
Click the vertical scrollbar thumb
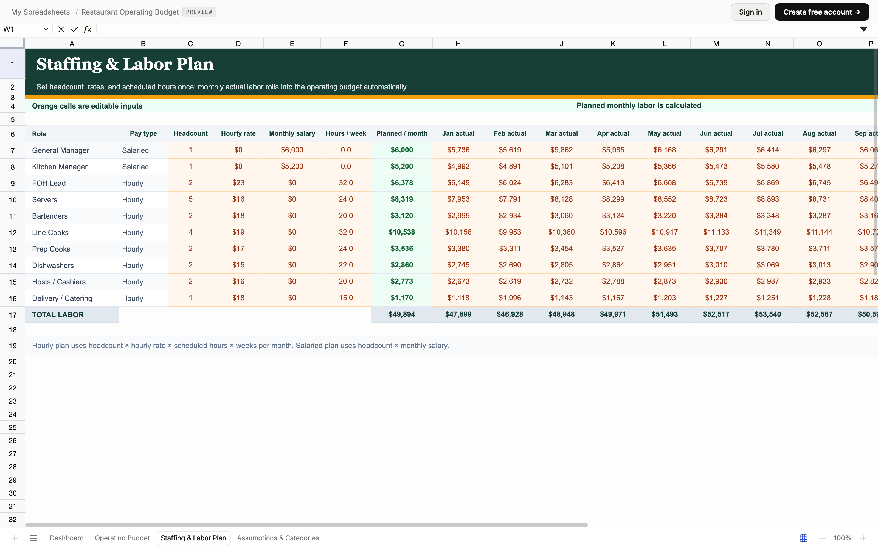pyautogui.click(x=875, y=162)
